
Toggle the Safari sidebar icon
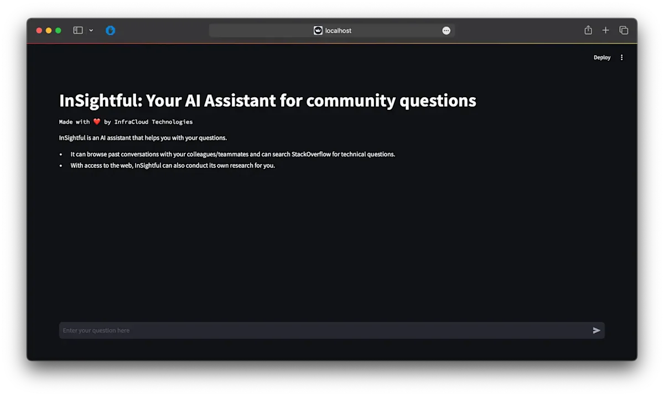coord(78,30)
